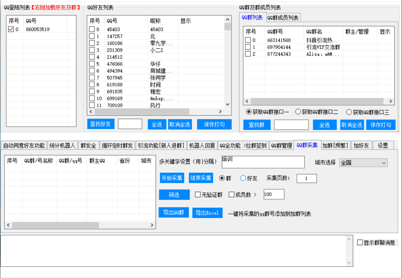Image resolution: width=402 pixels, height=278 pixels.
Task: Click the 查找好友 button
Action: click(100, 124)
